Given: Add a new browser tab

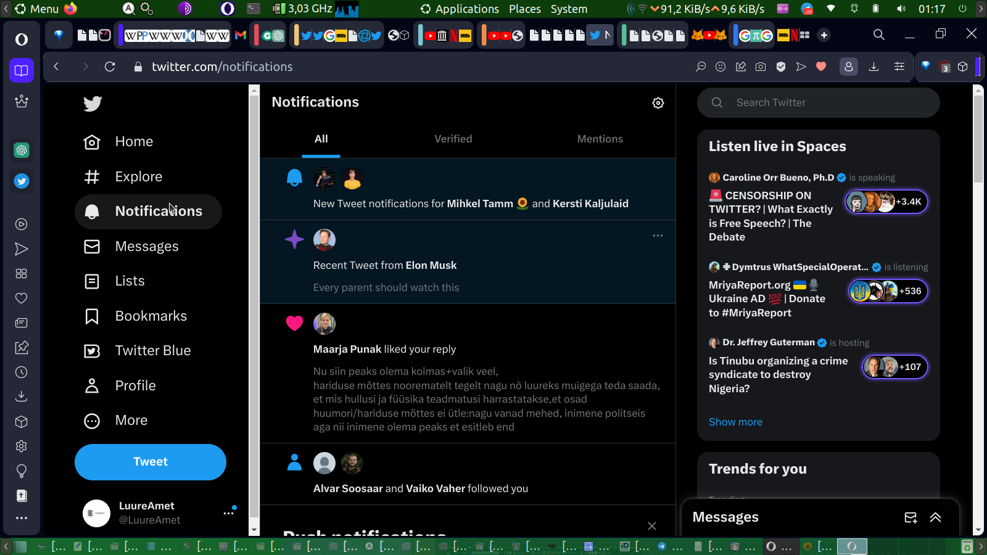Looking at the screenshot, I should coord(824,35).
